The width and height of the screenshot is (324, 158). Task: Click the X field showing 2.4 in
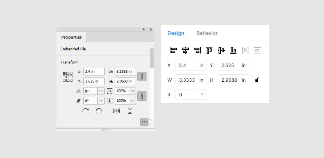[94, 72]
